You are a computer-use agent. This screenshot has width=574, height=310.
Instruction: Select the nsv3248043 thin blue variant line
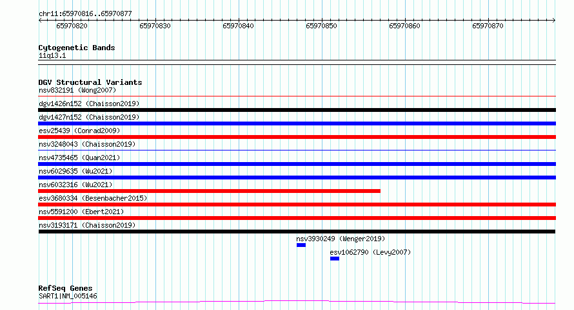point(297,150)
